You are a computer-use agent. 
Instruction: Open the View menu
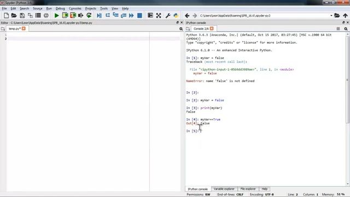click(115, 9)
